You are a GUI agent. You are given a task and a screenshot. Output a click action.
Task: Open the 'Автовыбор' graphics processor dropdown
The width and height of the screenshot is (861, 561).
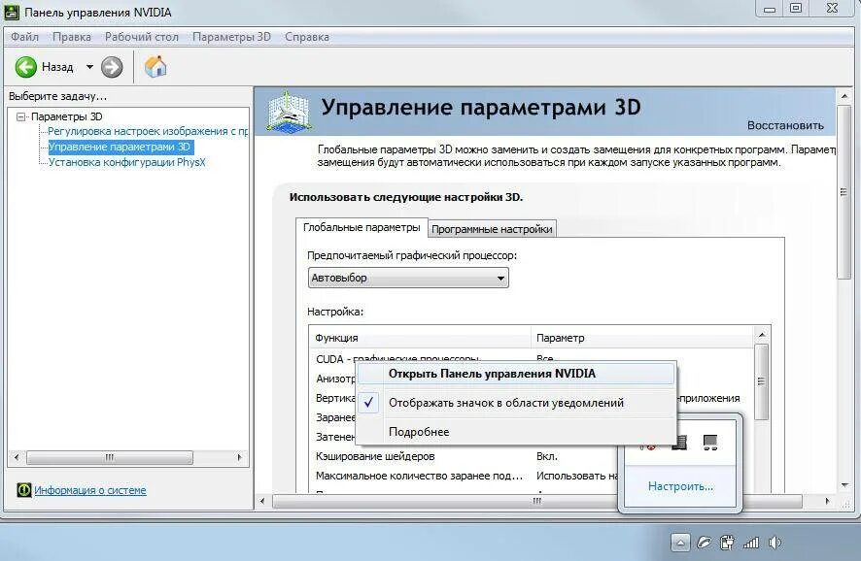(408, 278)
